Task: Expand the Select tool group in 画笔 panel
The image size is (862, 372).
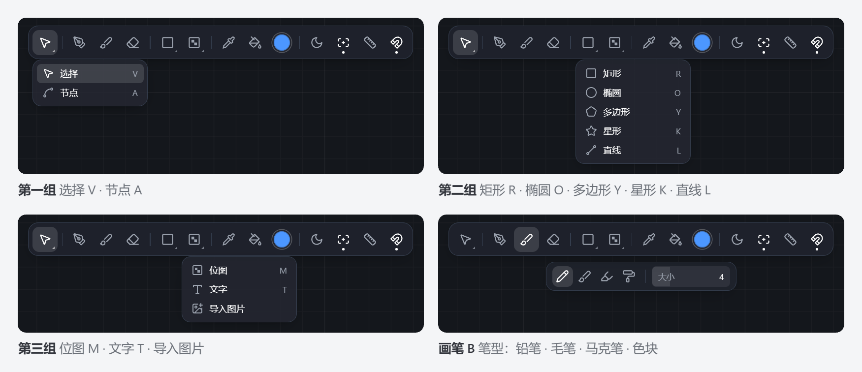Action: (x=465, y=240)
